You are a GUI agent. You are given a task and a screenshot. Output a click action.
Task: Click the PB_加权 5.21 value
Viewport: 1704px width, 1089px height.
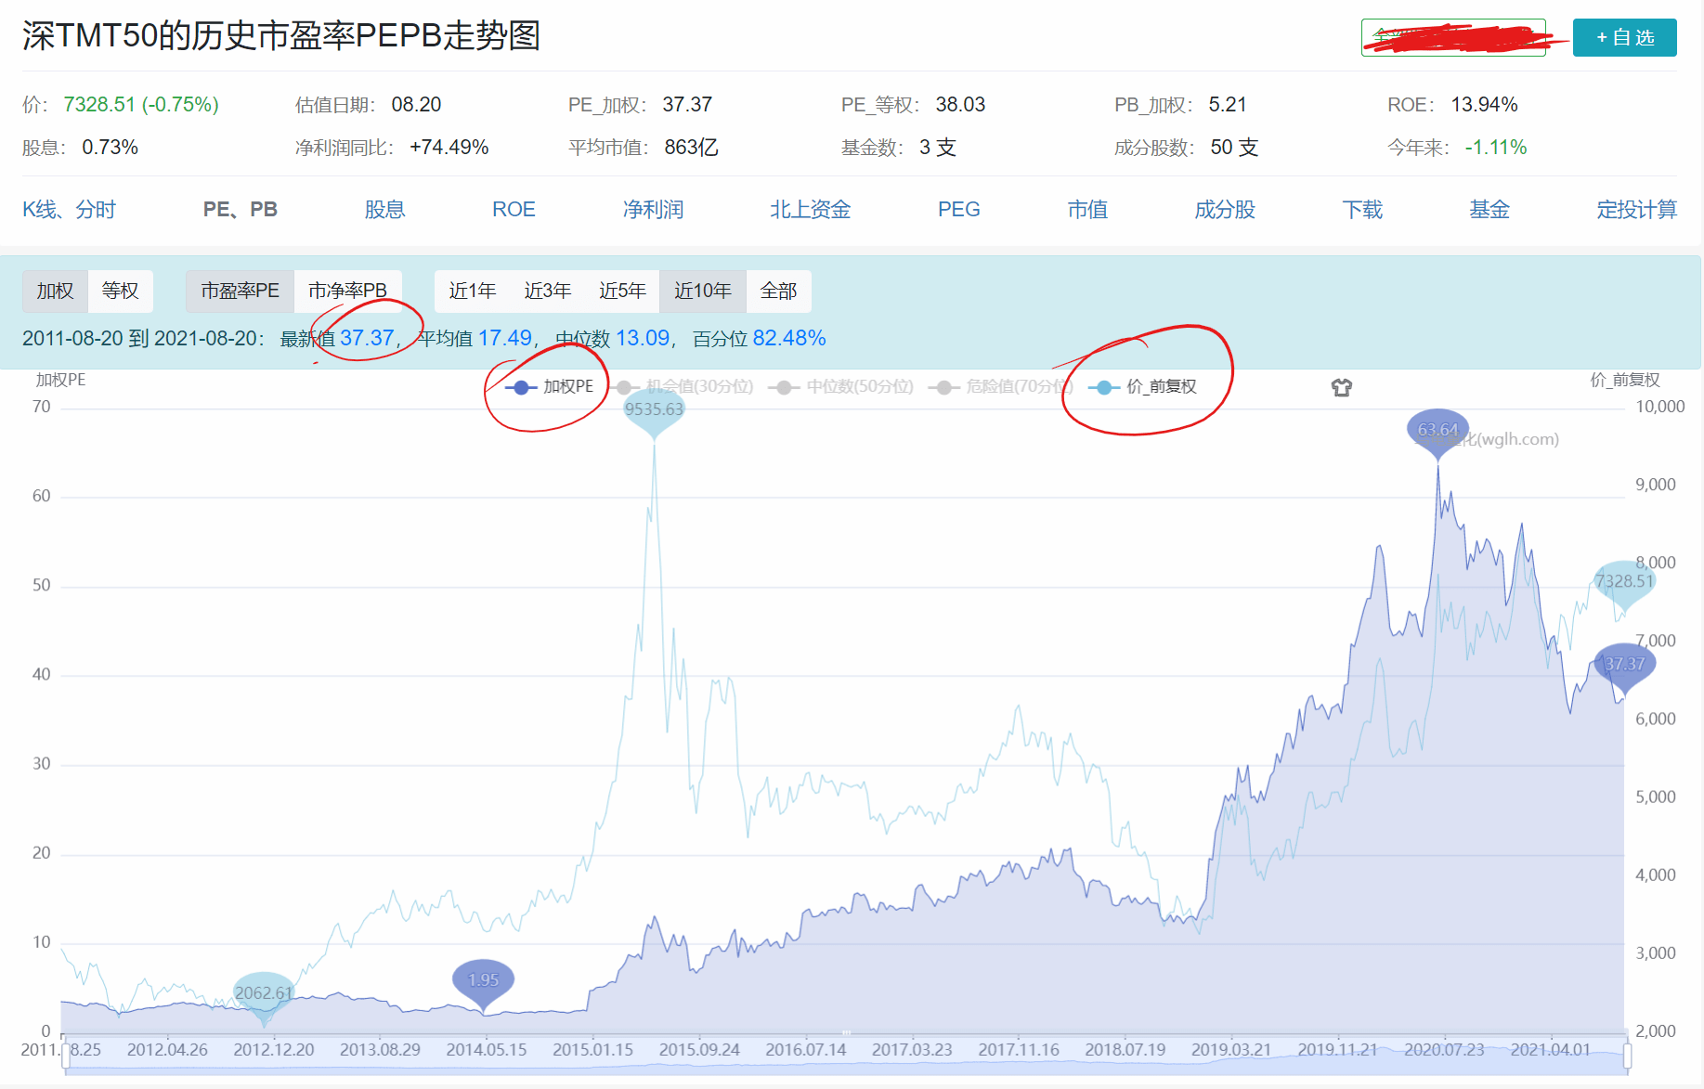1228,105
